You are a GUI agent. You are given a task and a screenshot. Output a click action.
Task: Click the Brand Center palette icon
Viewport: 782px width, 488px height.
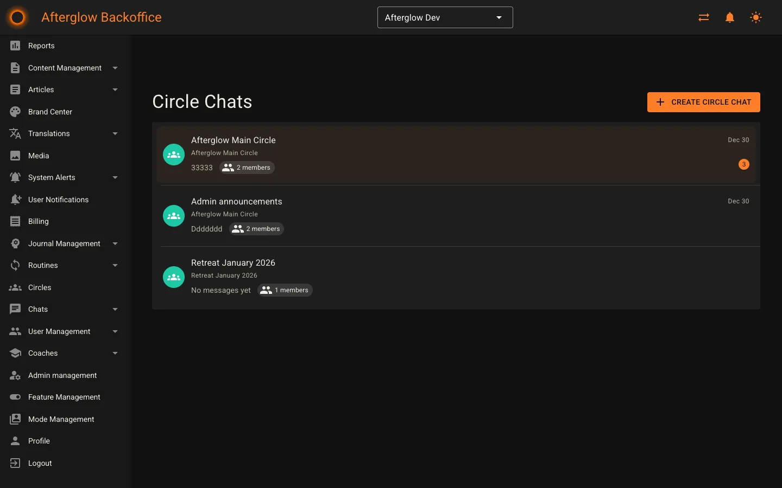pyautogui.click(x=15, y=112)
